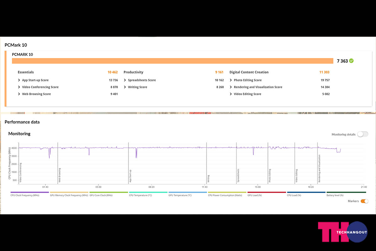The width and height of the screenshot is (376, 251).
Task: Click the Digital Content Creation score 11 303
Action: 325,72
